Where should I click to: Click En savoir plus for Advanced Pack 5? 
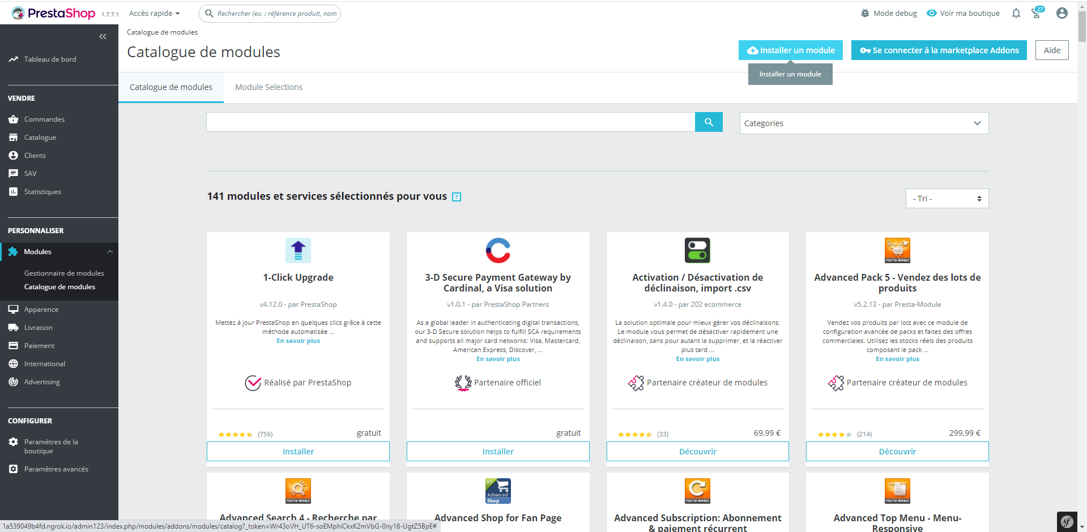(x=897, y=359)
